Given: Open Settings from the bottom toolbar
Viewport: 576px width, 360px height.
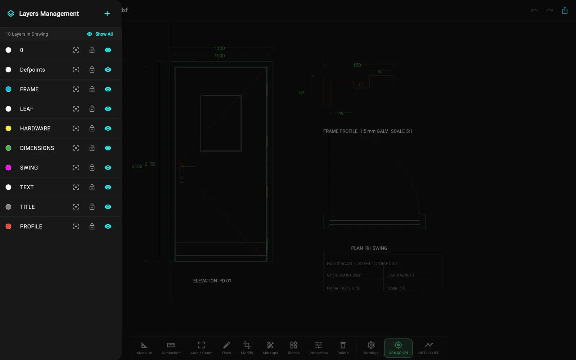Looking at the screenshot, I should click(371, 348).
